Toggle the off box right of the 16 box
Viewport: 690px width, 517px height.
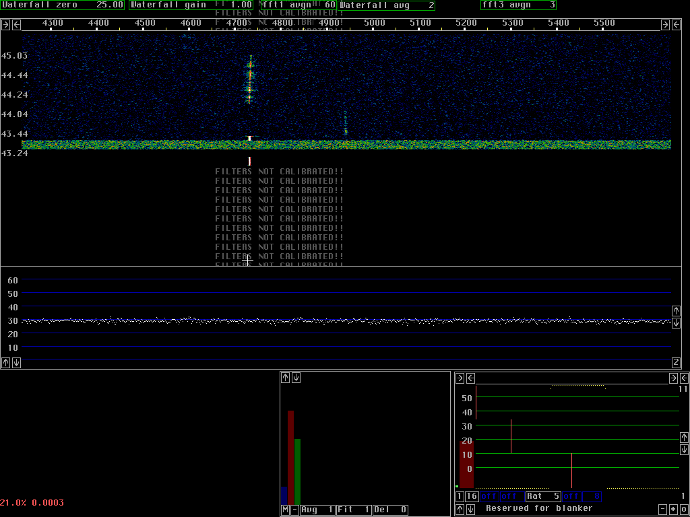tap(489, 497)
